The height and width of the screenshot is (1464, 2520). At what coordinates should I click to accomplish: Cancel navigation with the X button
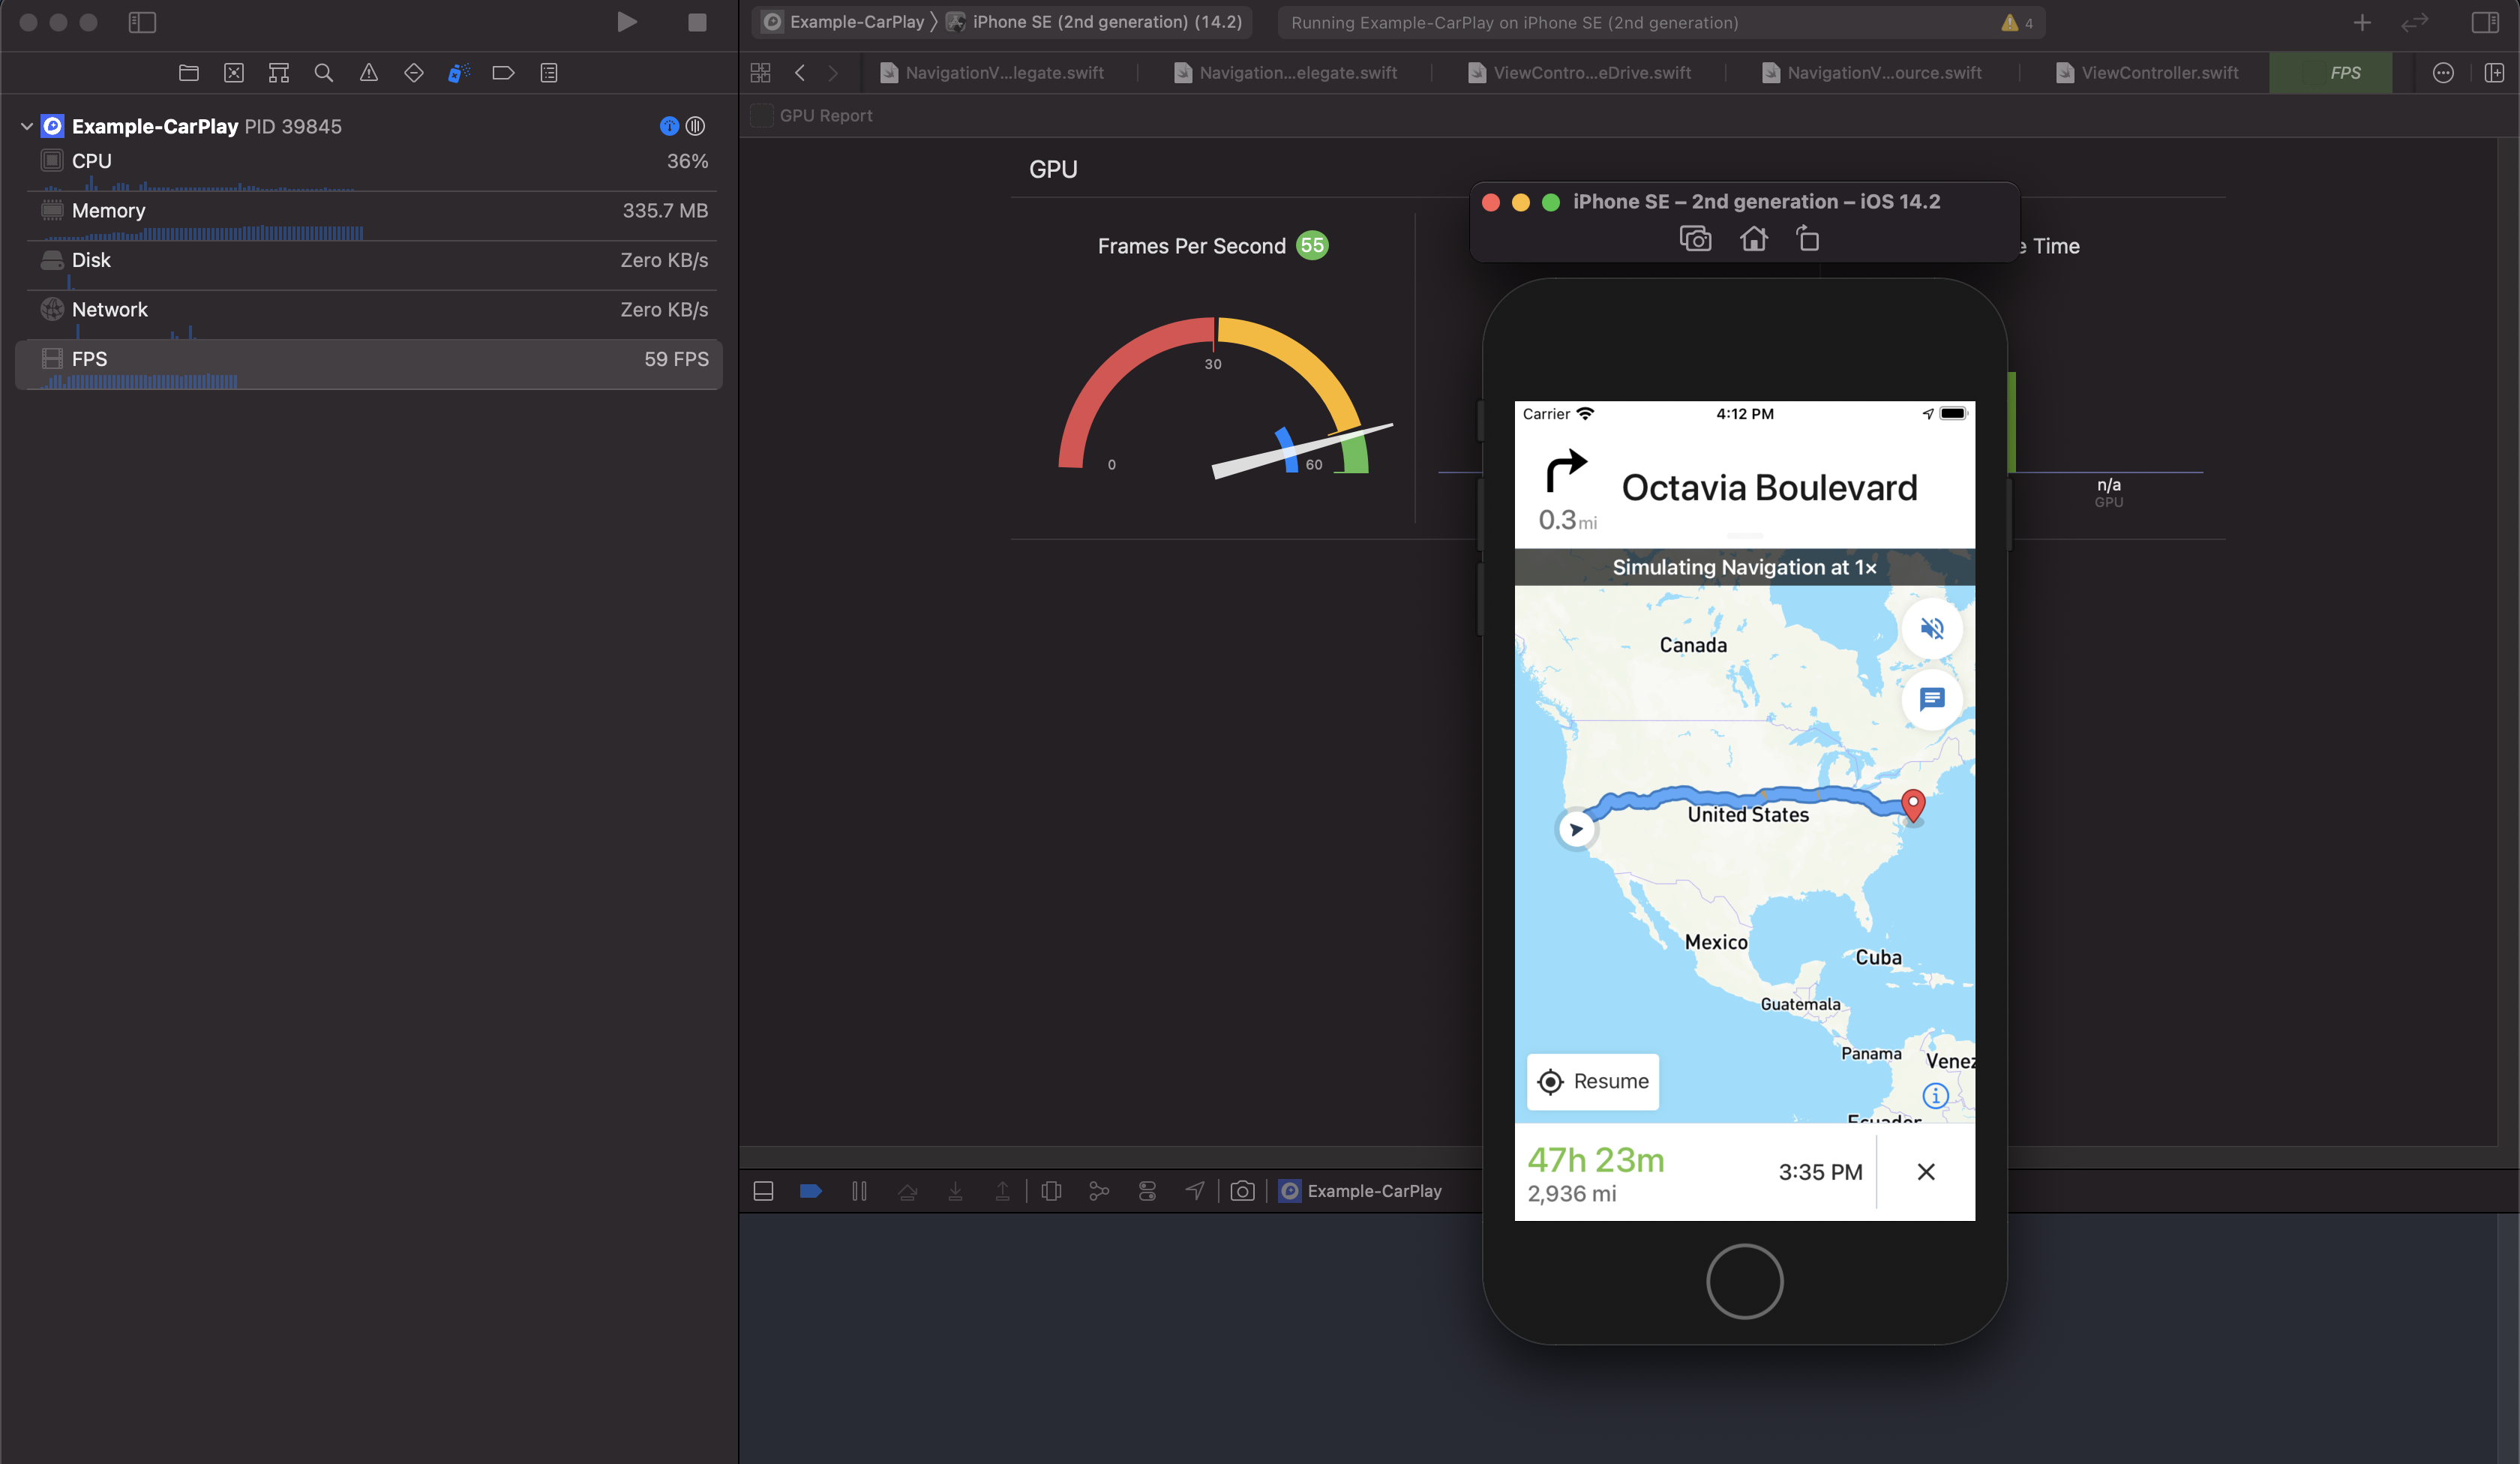point(1926,1171)
